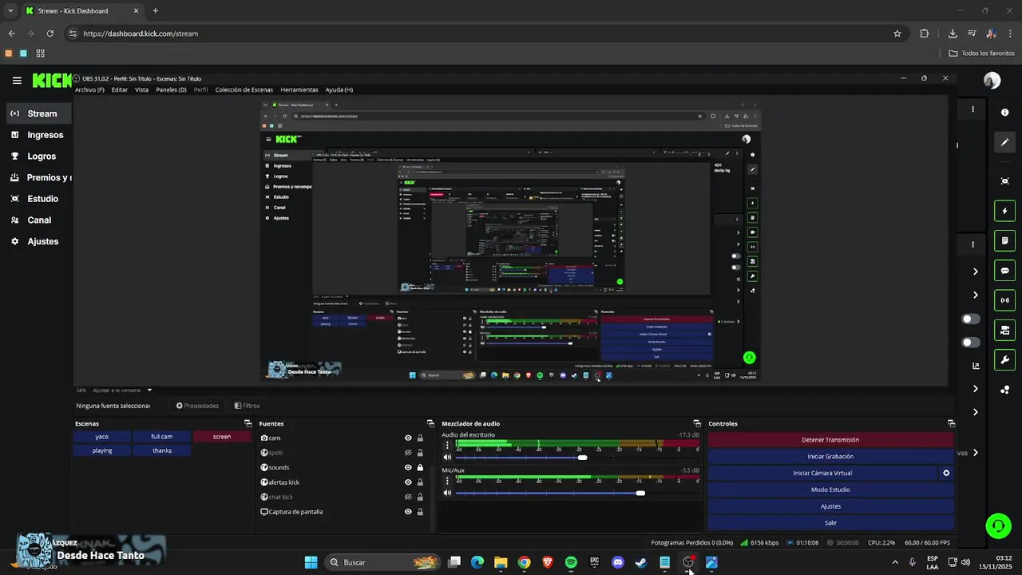
Task: Open the Editar menu in OBS
Action: tap(120, 89)
